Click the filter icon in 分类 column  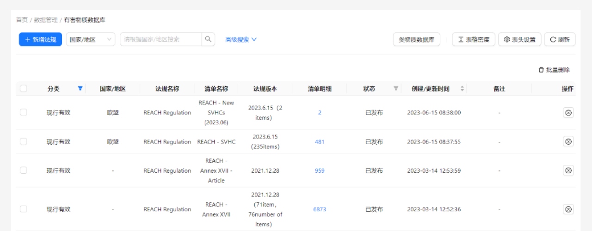pyautogui.click(x=80, y=89)
